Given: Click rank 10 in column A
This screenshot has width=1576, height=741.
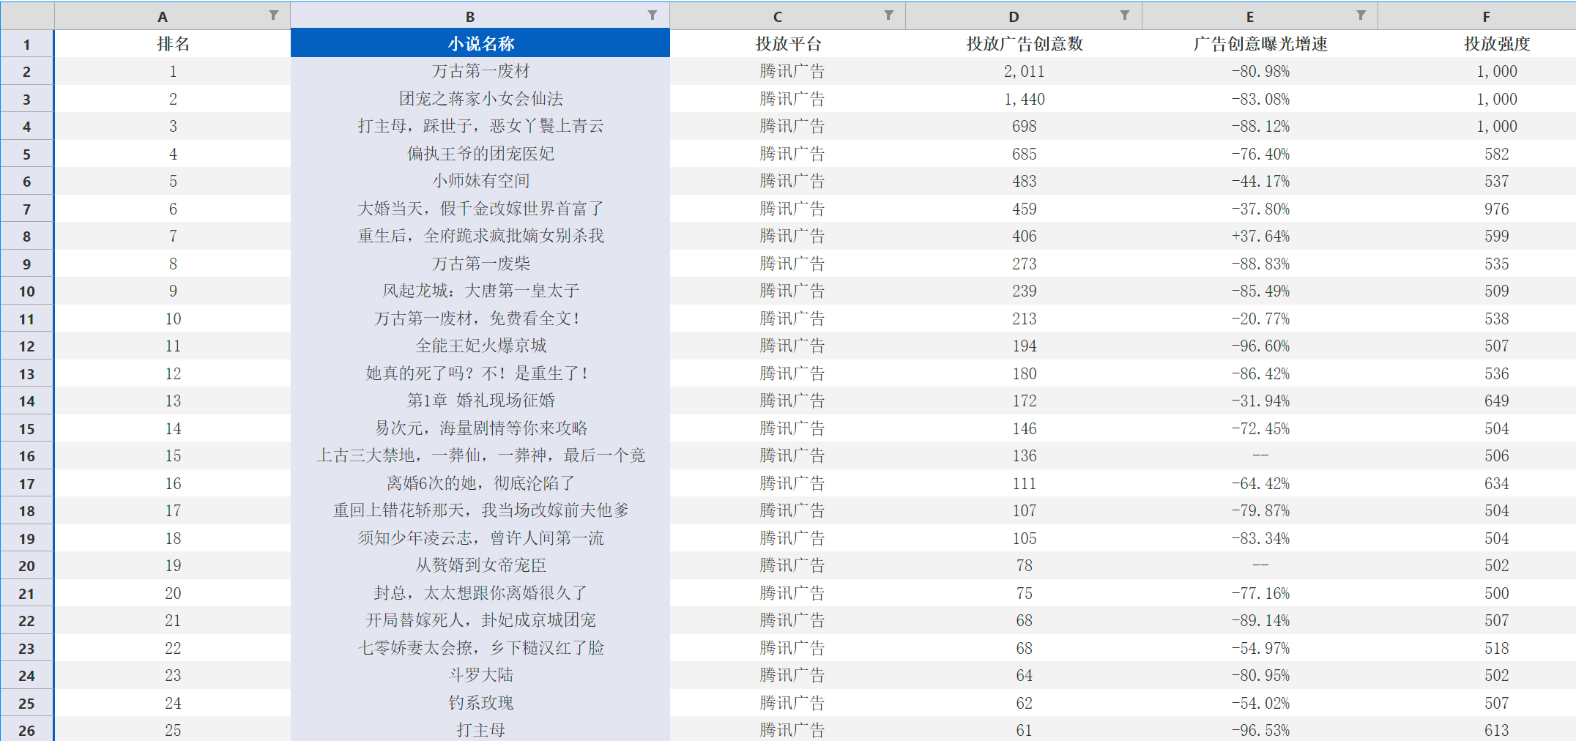Looking at the screenshot, I should [173, 319].
